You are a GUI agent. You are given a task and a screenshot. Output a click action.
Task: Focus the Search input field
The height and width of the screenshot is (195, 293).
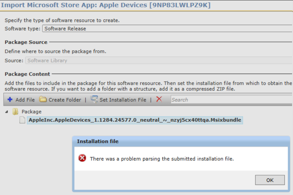tap(231, 100)
